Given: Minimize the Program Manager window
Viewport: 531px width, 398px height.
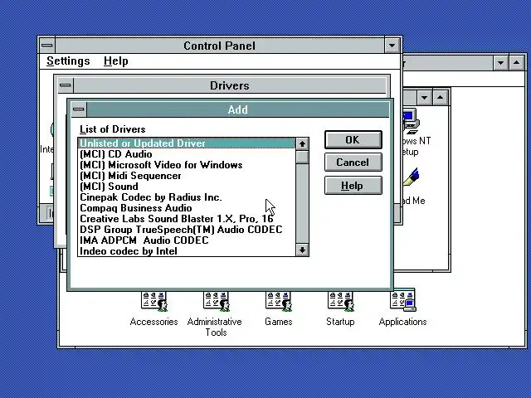Looking at the screenshot, I should coord(500,63).
